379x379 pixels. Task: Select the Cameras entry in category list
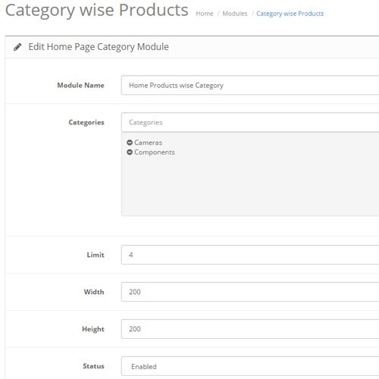pos(148,143)
